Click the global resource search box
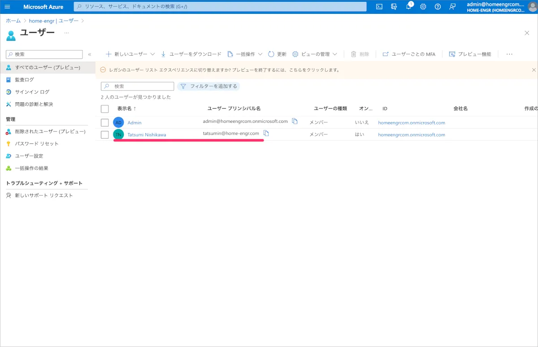Image resolution: width=538 pixels, height=347 pixels. pos(220,7)
